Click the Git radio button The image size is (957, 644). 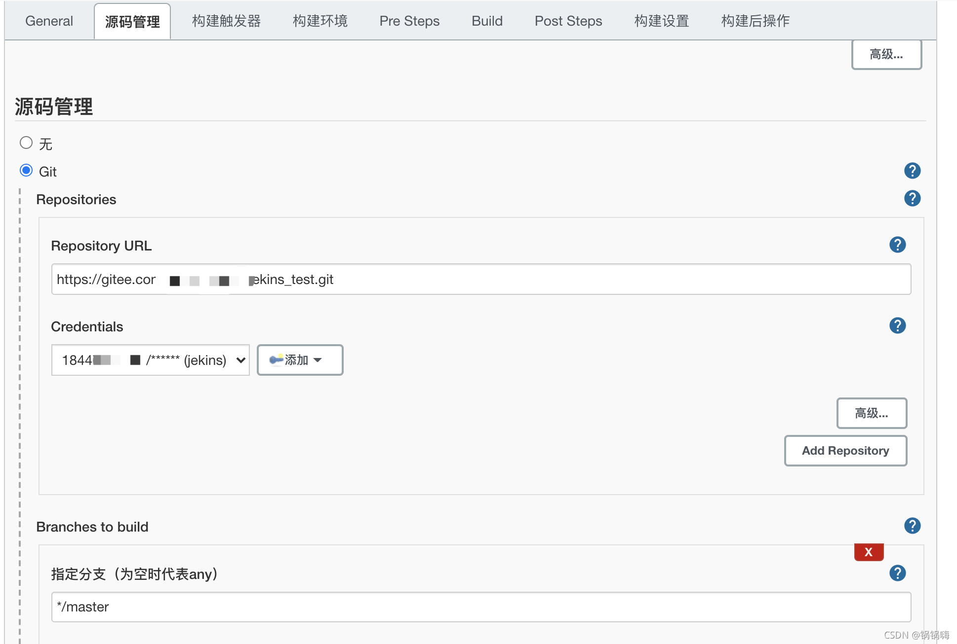coord(26,170)
